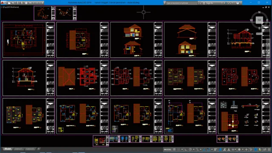
Task: Click the New drawing icon
Action: click(x=9, y=3)
